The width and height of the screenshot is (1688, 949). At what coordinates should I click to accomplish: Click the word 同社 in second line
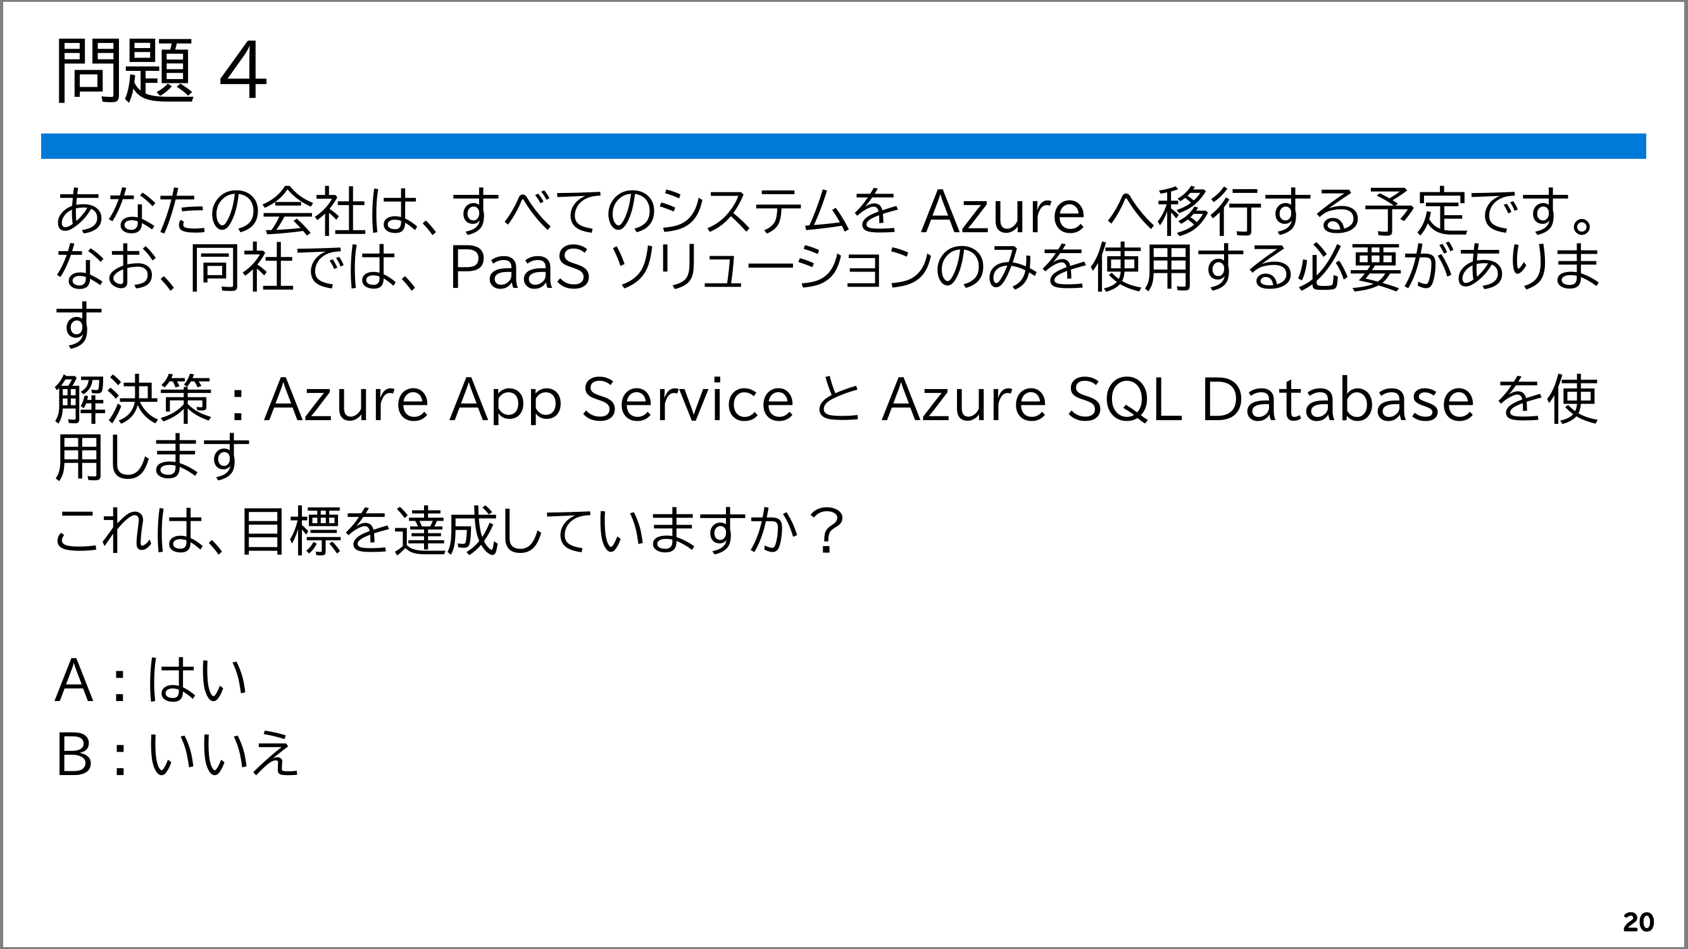pyautogui.click(x=241, y=268)
